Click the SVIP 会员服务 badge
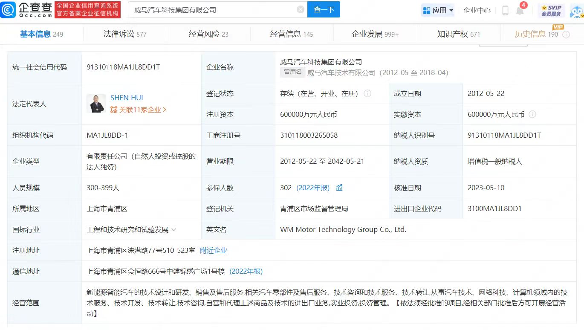584x330 pixels. [551, 10]
